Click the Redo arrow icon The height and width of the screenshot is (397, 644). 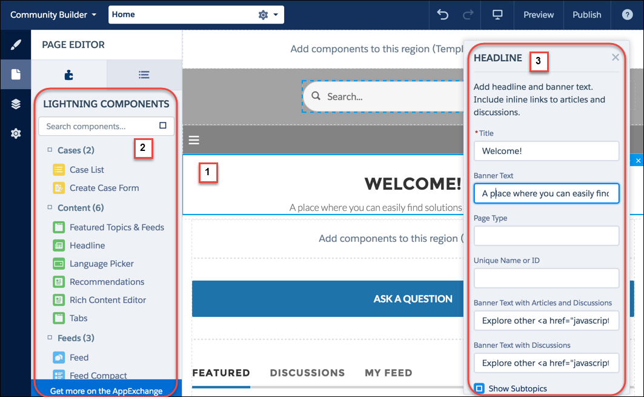click(x=468, y=15)
